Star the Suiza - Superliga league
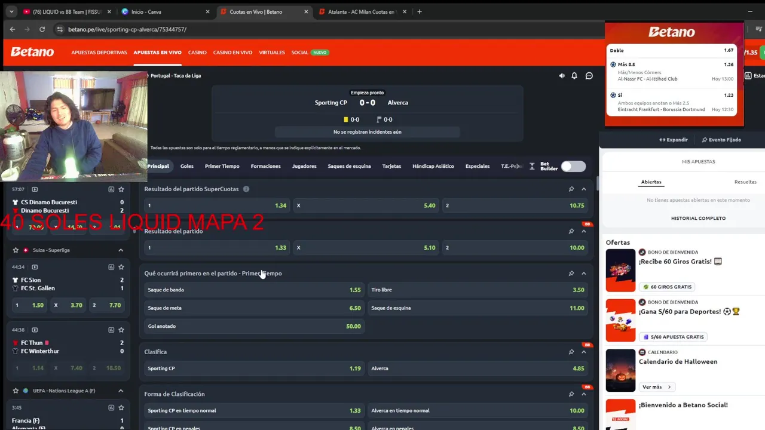Screen dimensions: 765x430 click(16, 250)
